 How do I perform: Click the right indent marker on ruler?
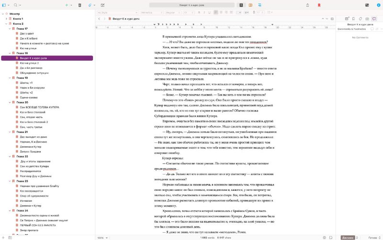(x=272, y=25)
